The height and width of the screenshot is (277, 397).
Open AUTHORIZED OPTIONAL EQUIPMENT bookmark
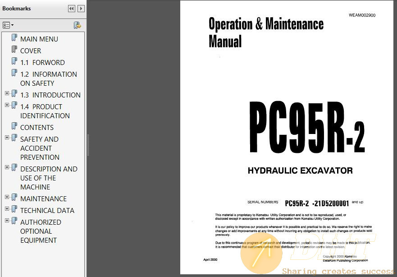(x=41, y=231)
